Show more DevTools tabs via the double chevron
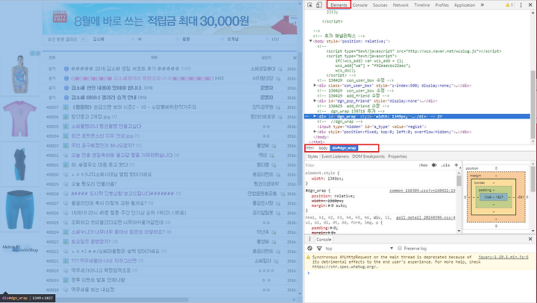The image size is (537, 303). [483, 4]
